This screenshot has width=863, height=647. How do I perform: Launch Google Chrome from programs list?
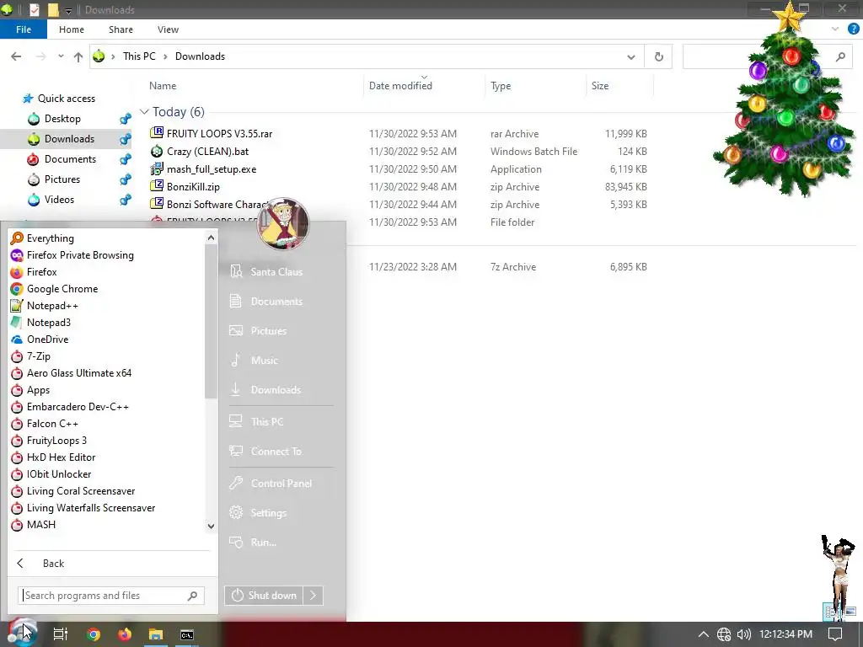[x=54, y=289]
